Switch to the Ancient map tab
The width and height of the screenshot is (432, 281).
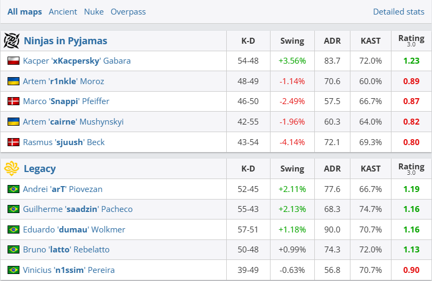click(63, 11)
